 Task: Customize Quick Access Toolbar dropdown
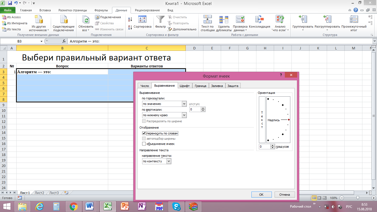(x=33, y=3)
